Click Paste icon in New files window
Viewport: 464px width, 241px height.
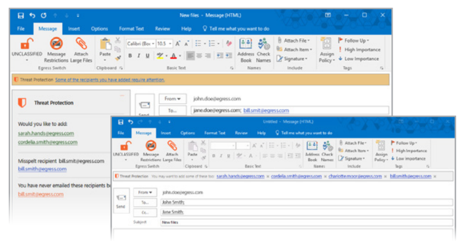(x=105, y=45)
